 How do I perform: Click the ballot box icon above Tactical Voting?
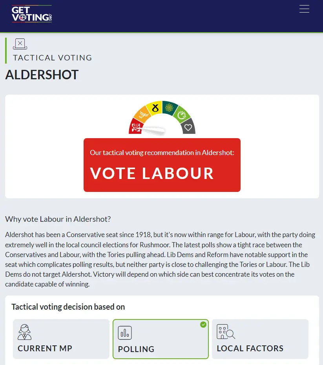click(x=20, y=44)
